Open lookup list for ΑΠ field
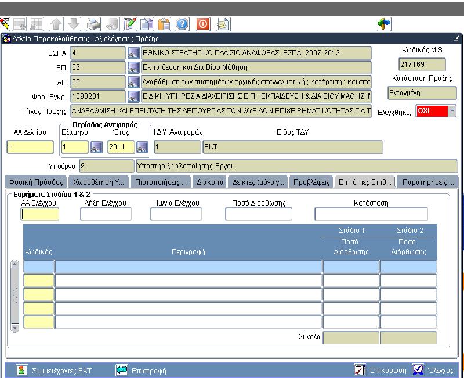 click(x=133, y=82)
